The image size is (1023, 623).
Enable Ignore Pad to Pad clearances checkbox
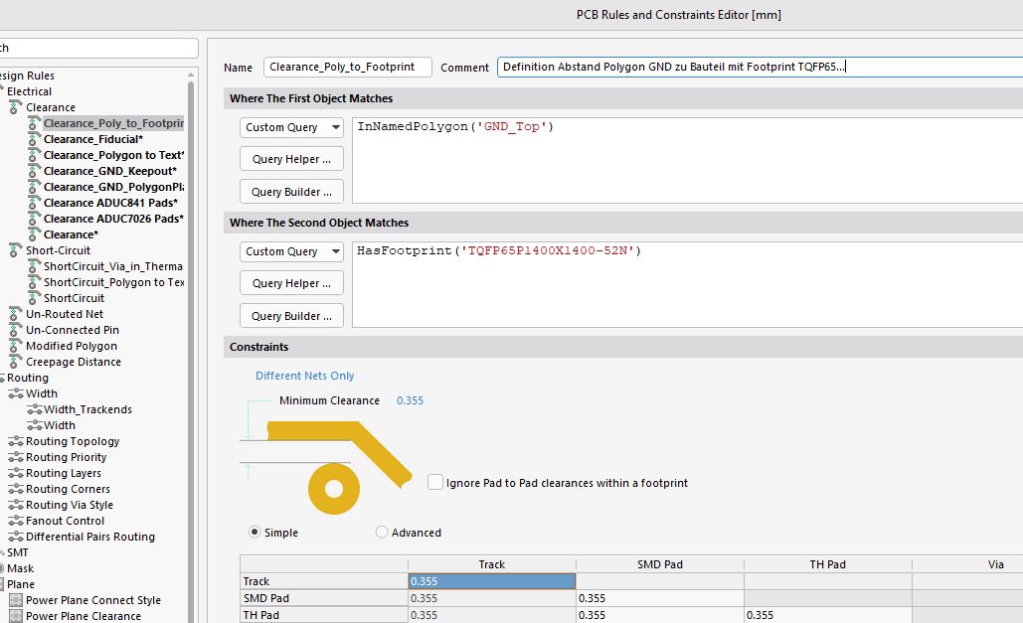click(435, 482)
